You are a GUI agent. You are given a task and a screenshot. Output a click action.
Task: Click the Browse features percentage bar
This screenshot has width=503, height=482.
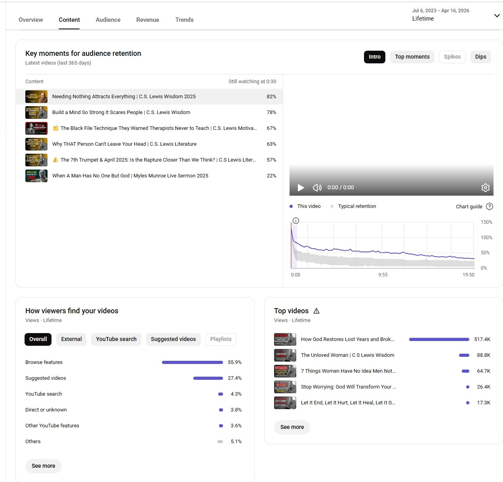coord(192,362)
